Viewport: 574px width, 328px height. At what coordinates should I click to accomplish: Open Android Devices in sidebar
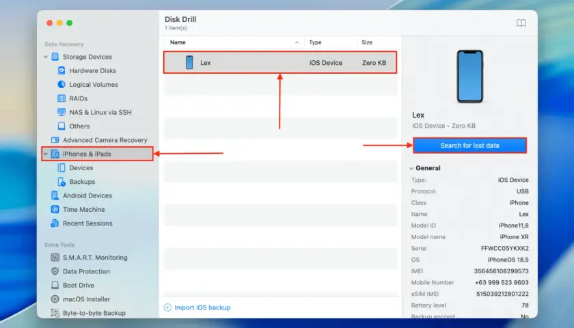tap(87, 196)
